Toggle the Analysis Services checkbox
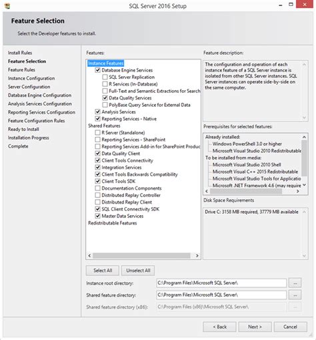The image size is (316, 340). tap(97, 112)
